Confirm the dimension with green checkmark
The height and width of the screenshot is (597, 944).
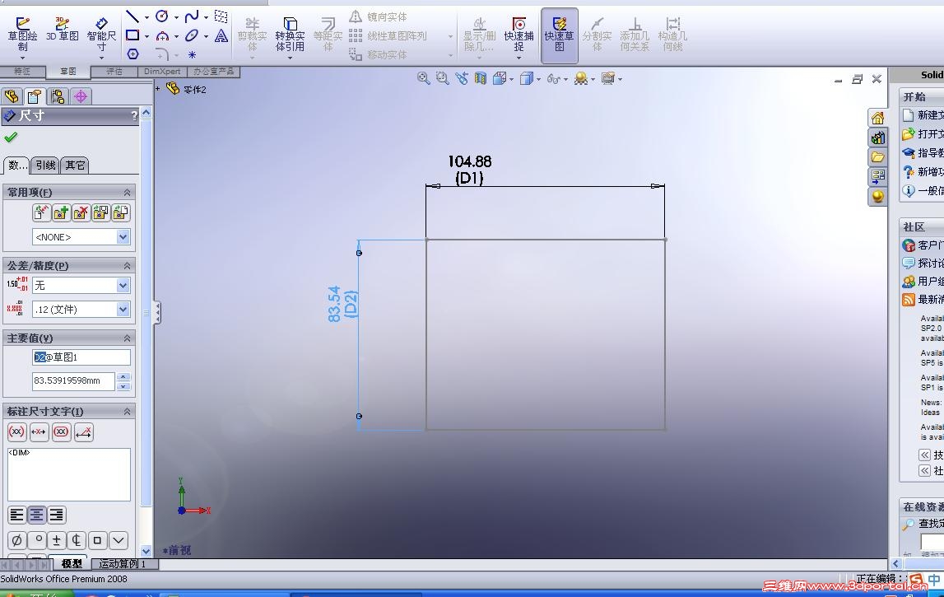click(10, 138)
